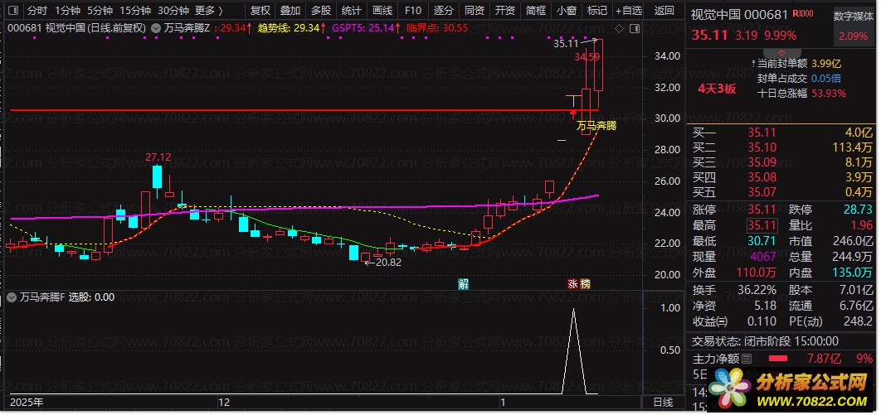Click the 叠加 overlay button

290,10
